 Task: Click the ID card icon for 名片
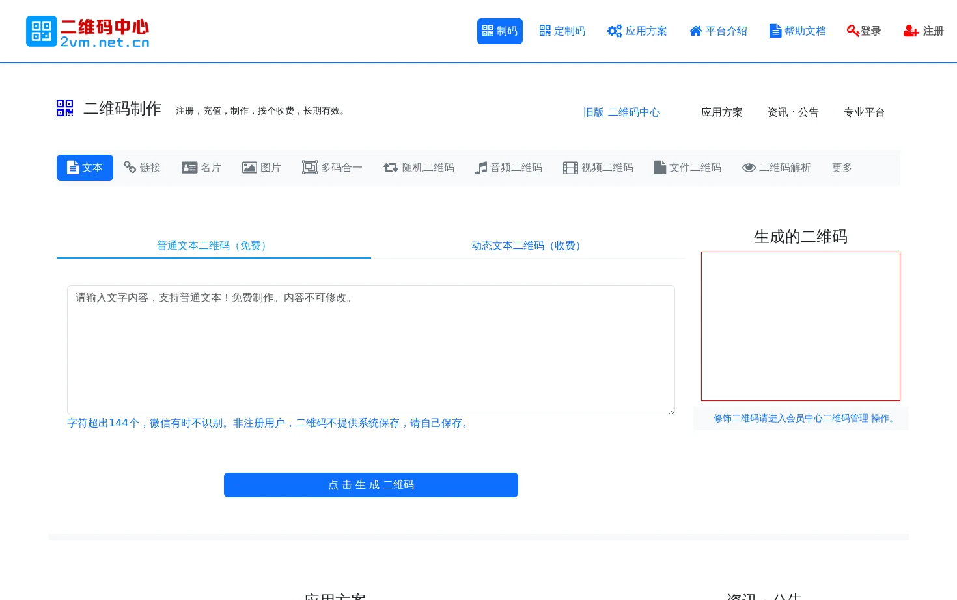pyautogui.click(x=189, y=168)
